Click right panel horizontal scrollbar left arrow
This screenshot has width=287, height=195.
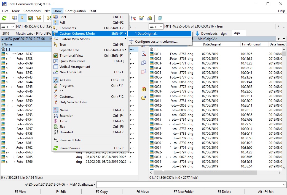coord(151,172)
